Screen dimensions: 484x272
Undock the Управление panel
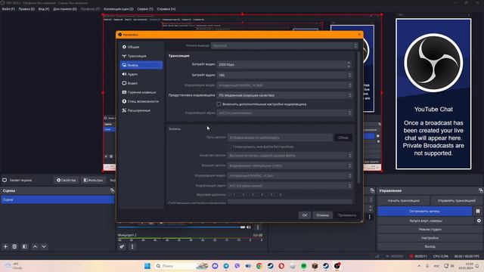point(481,191)
